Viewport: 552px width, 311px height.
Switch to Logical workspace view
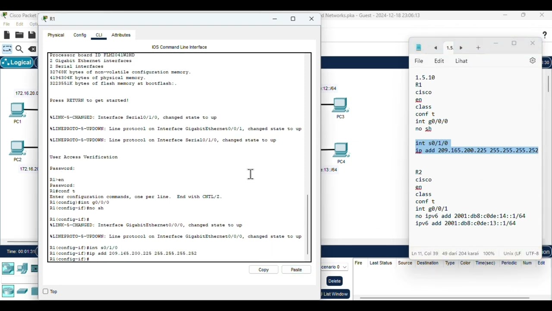pyautogui.click(x=17, y=63)
